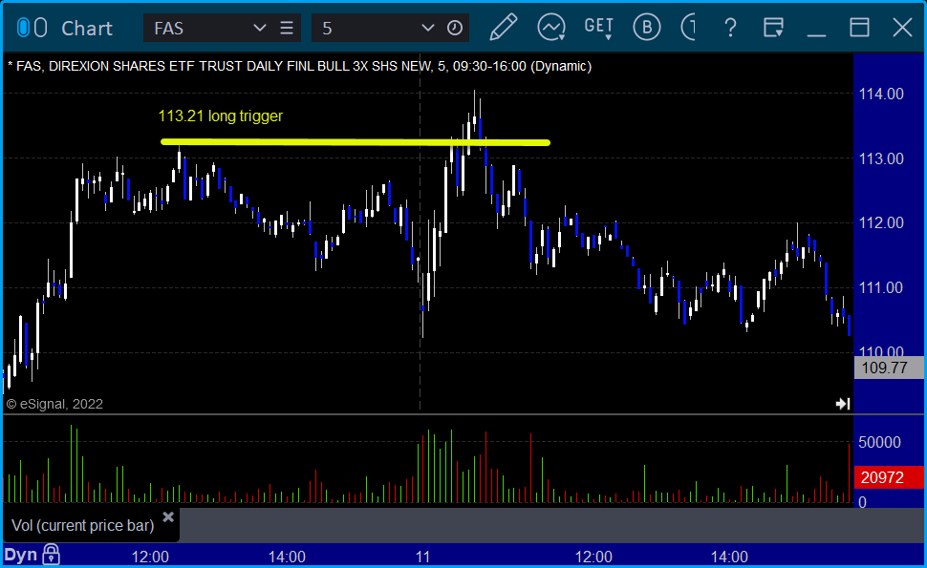927x568 pixels.
Task: Toggle the Dyn lock icon
Action: point(52,555)
